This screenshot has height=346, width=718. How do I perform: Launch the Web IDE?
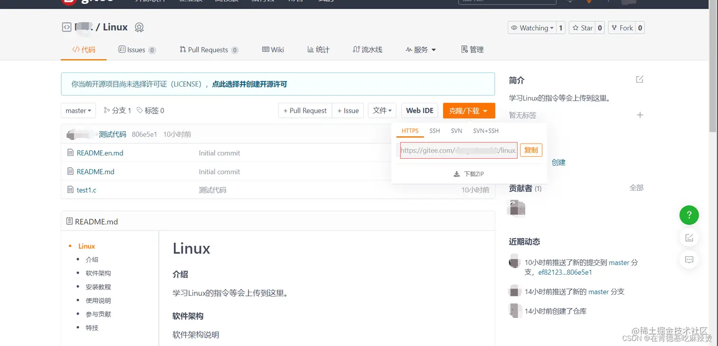420,110
